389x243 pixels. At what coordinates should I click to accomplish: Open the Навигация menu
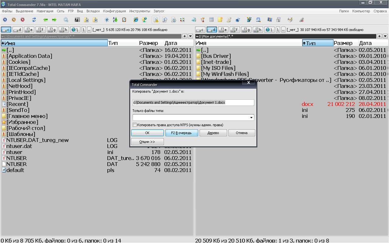45,11
